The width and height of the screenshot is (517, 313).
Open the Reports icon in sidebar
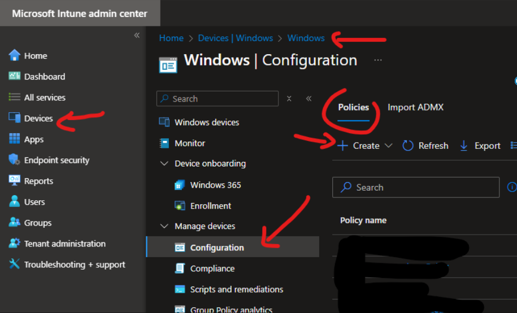pyautogui.click(x=14, y=180)
